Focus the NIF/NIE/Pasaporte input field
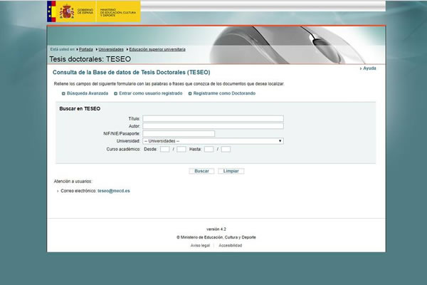427x285 pixels. 179,133
